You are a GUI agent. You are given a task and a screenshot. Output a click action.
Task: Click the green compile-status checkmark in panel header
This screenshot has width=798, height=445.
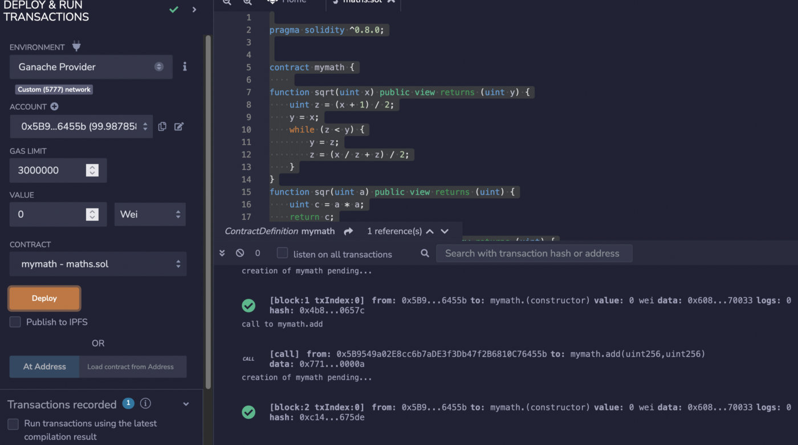click(x=174, y=10)
